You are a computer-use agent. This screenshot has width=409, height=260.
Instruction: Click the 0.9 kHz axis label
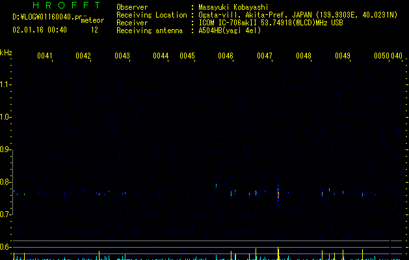5,149
